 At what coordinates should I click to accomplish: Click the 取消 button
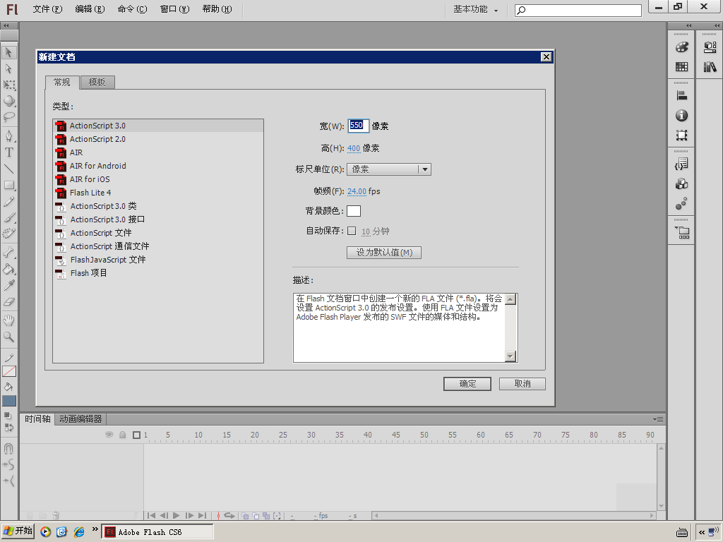pyautogui.click(x=522, y=383)
